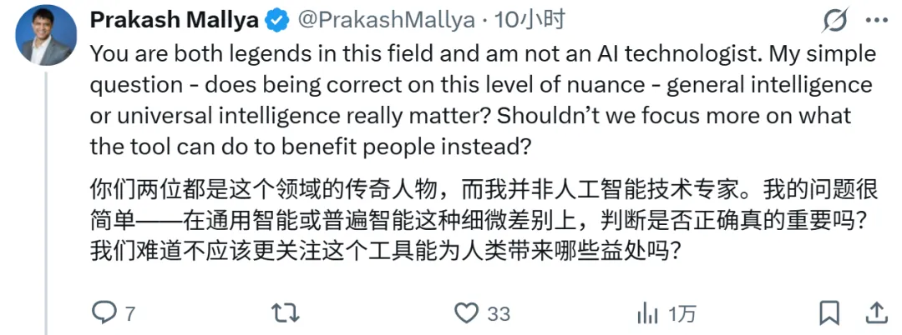Click the share upload icon
Viewport: 902px width, 335px height.
(x=875, y=313)
